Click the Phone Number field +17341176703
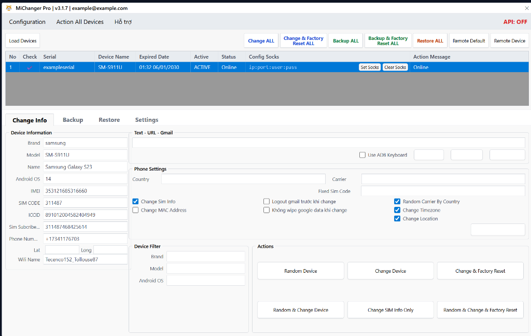Screen dimensions: 531x336 pyautogui.click(x=85, y=239)
